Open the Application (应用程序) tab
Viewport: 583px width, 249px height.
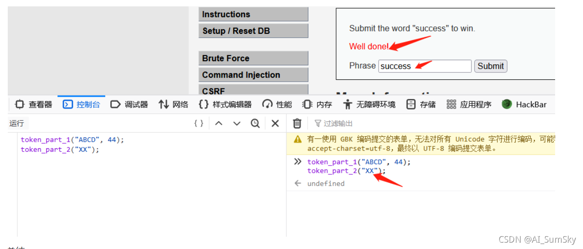tap(469, 104)
